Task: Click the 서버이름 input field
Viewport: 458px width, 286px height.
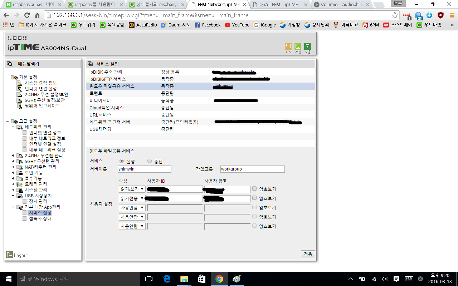Action: tap(145, 169)
